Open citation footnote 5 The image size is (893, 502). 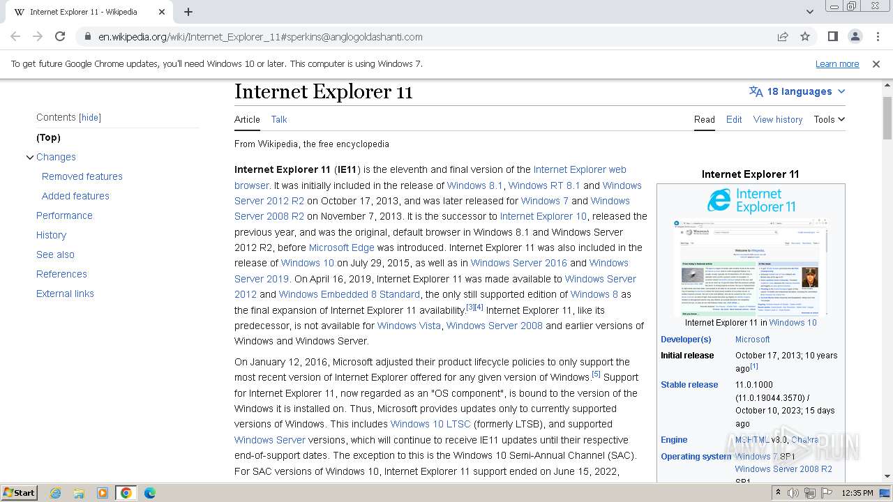click(x=596, y=374)
